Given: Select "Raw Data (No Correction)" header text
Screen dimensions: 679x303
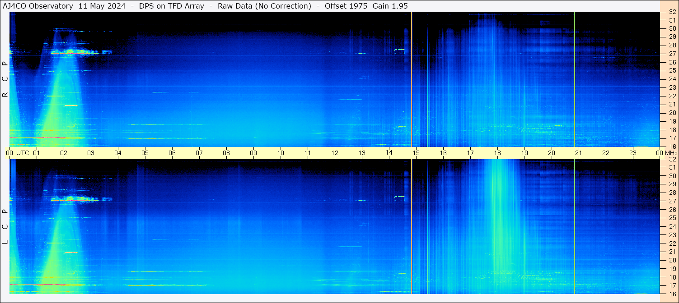Looking at the screenshot, I should point(264,6).
